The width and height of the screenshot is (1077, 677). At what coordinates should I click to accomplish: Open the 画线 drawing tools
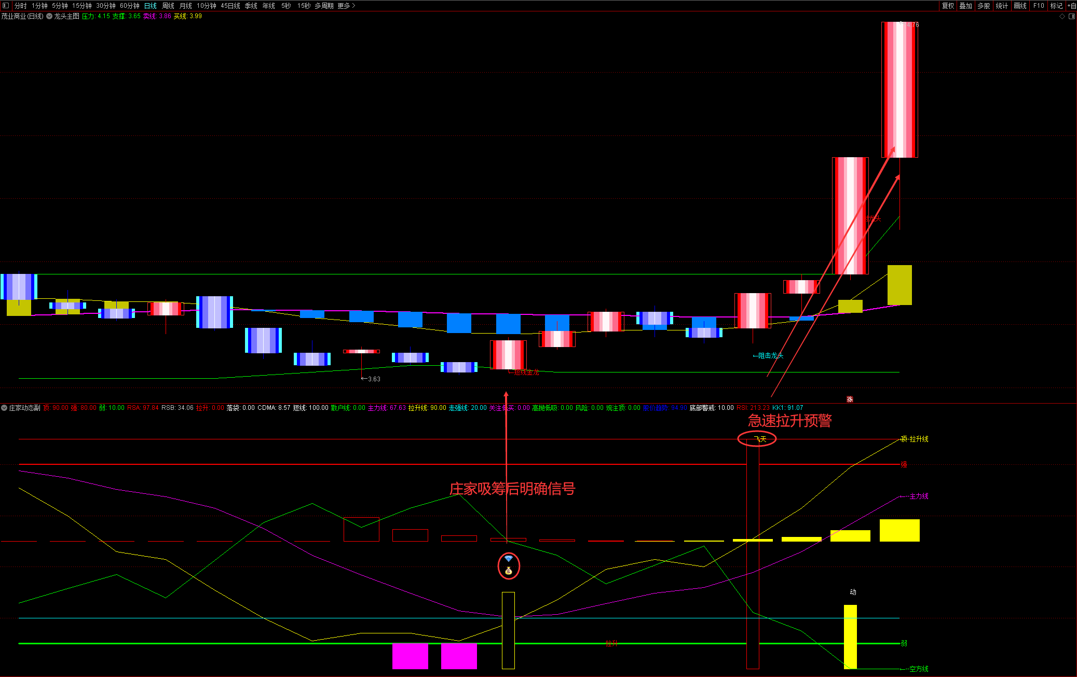(1020, 6)
